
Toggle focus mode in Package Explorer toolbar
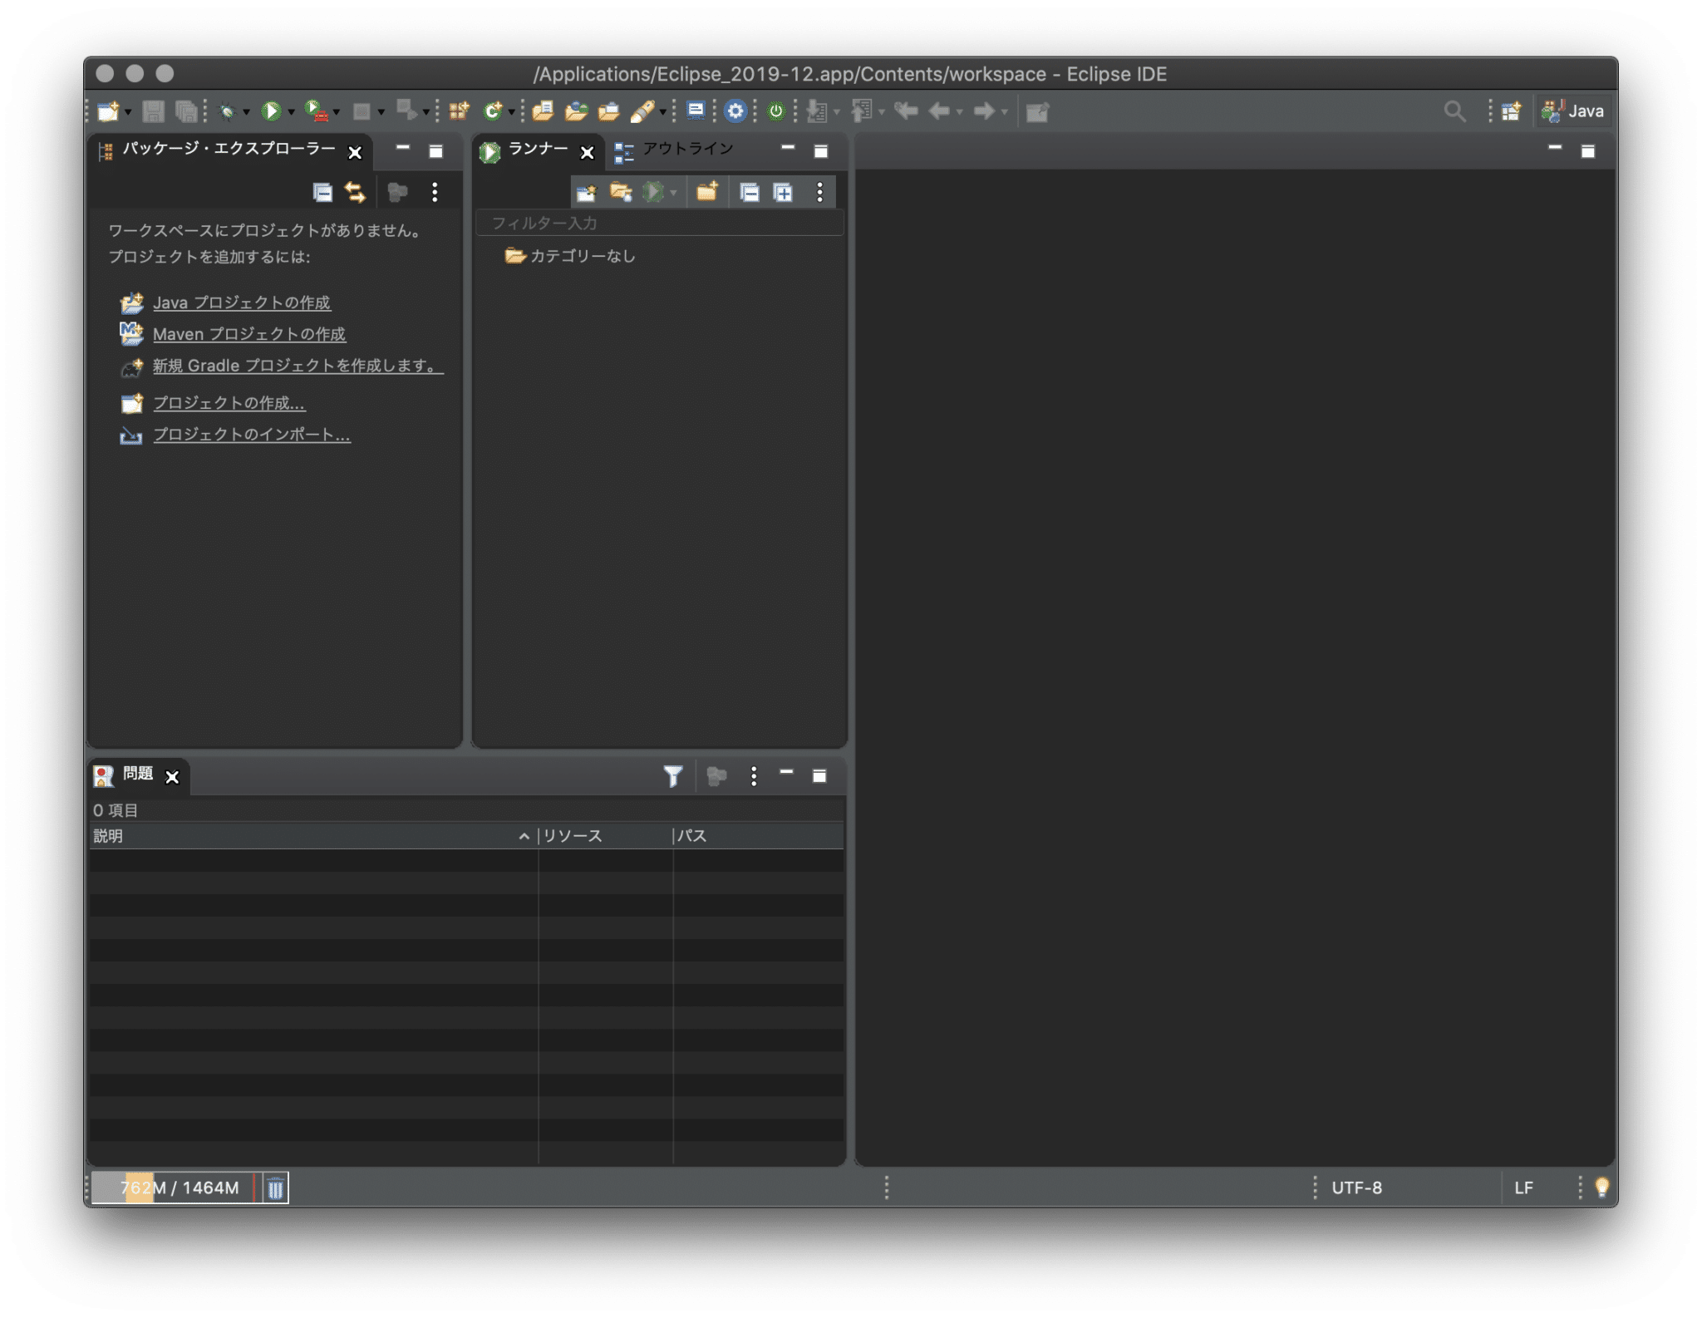point(399,192)
